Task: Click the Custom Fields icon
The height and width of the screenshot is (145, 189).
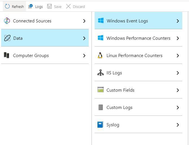Action: click(100, 90)
